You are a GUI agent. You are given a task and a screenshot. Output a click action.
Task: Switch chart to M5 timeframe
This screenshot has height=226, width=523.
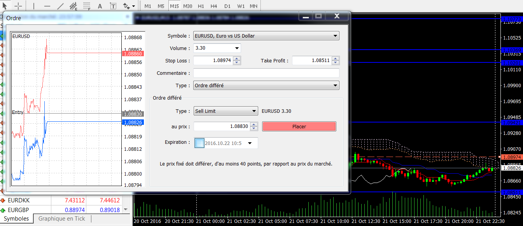coord(161,6)
